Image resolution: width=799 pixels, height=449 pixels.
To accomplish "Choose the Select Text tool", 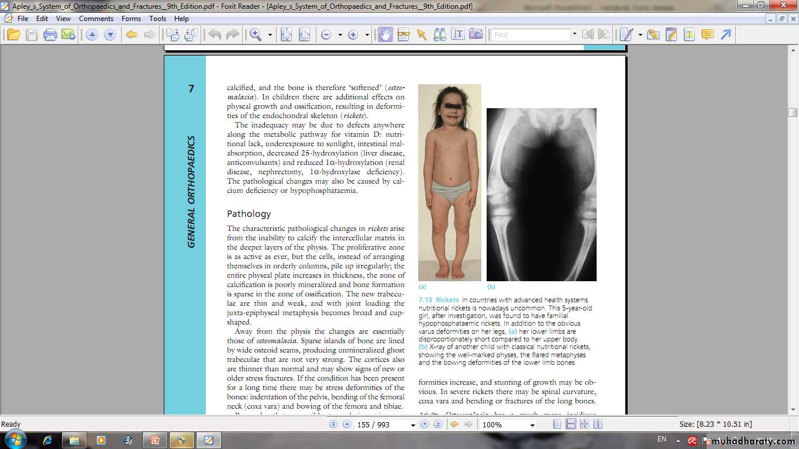I will [x=457, y=34].
